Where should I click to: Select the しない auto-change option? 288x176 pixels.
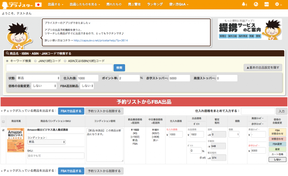coord(277,160)
